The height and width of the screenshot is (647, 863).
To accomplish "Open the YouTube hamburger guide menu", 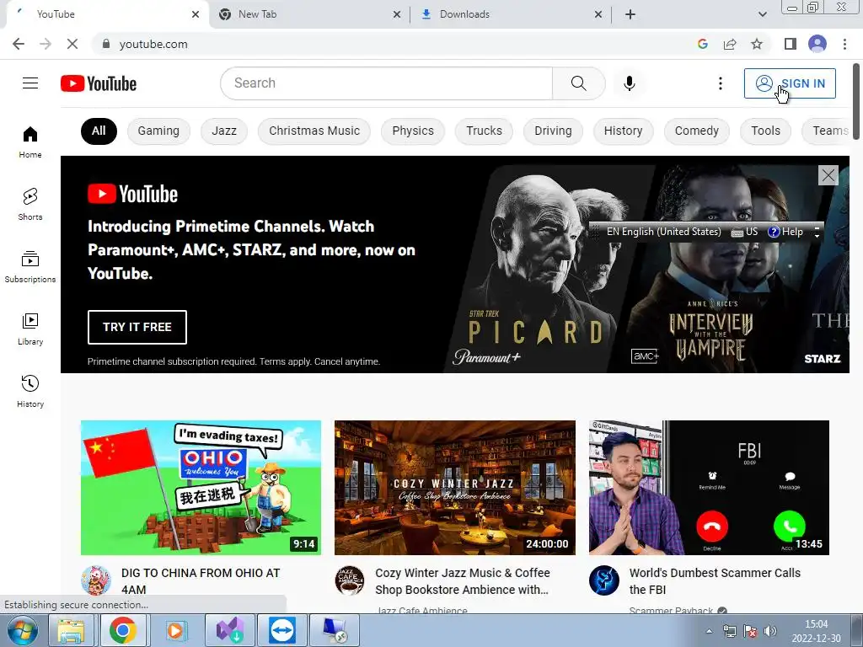I will [30, 83].
